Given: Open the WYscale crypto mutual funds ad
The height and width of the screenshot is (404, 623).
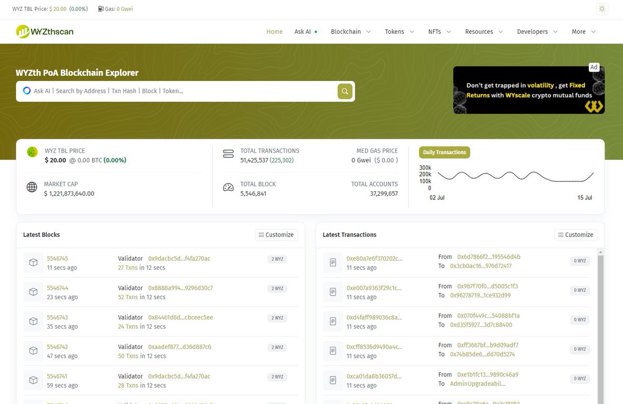Looking at the screenshot, I should pyautogui.click(x=529, y=90).
